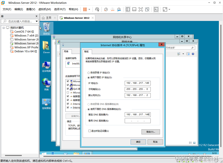
Task: Select the 网络 desktop icon
Action: tap(46, 84)
